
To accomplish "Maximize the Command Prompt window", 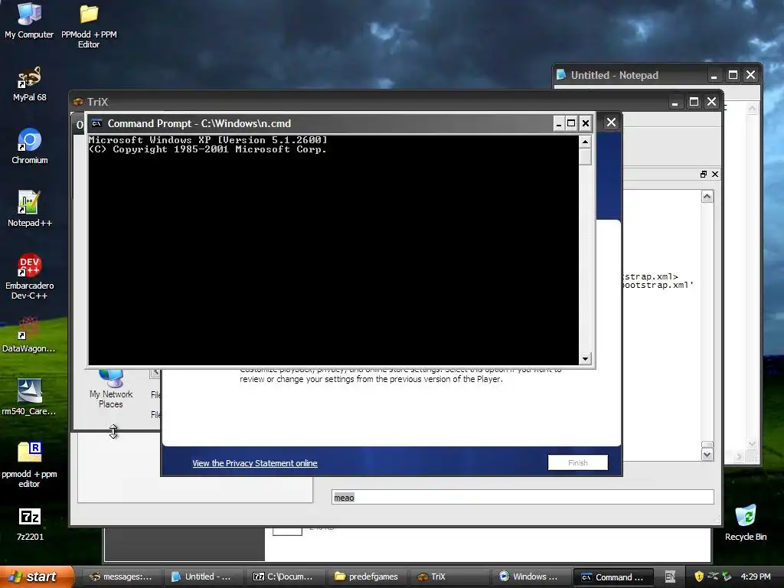I will point(571,123).
